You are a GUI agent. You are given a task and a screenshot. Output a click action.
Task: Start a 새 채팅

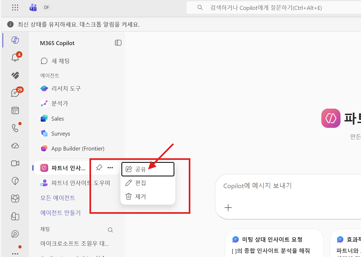click(x=55, y=61)
